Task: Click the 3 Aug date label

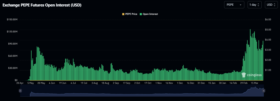Action: pos(95,83)
